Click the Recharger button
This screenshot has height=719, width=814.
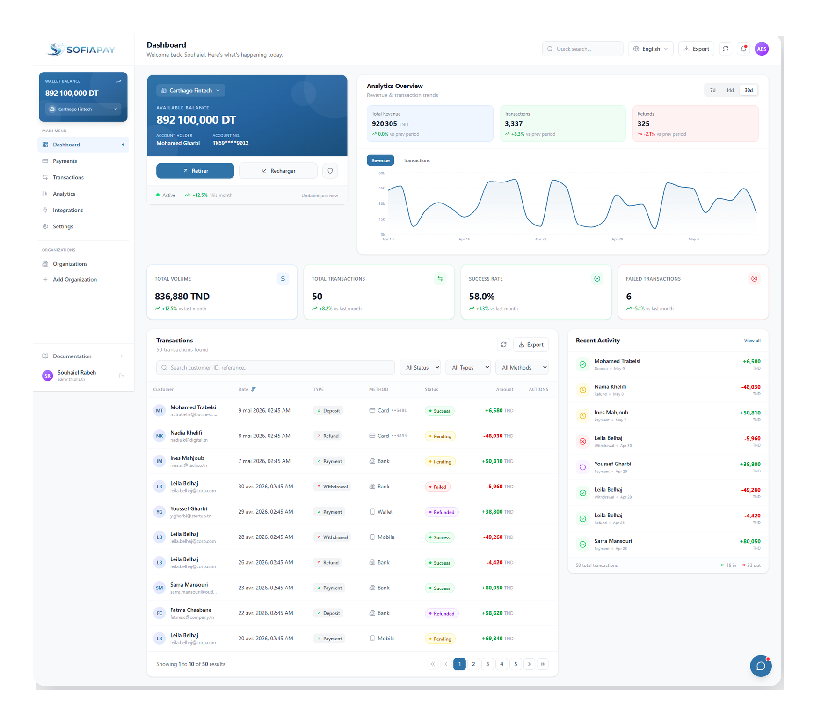point(278,171)
